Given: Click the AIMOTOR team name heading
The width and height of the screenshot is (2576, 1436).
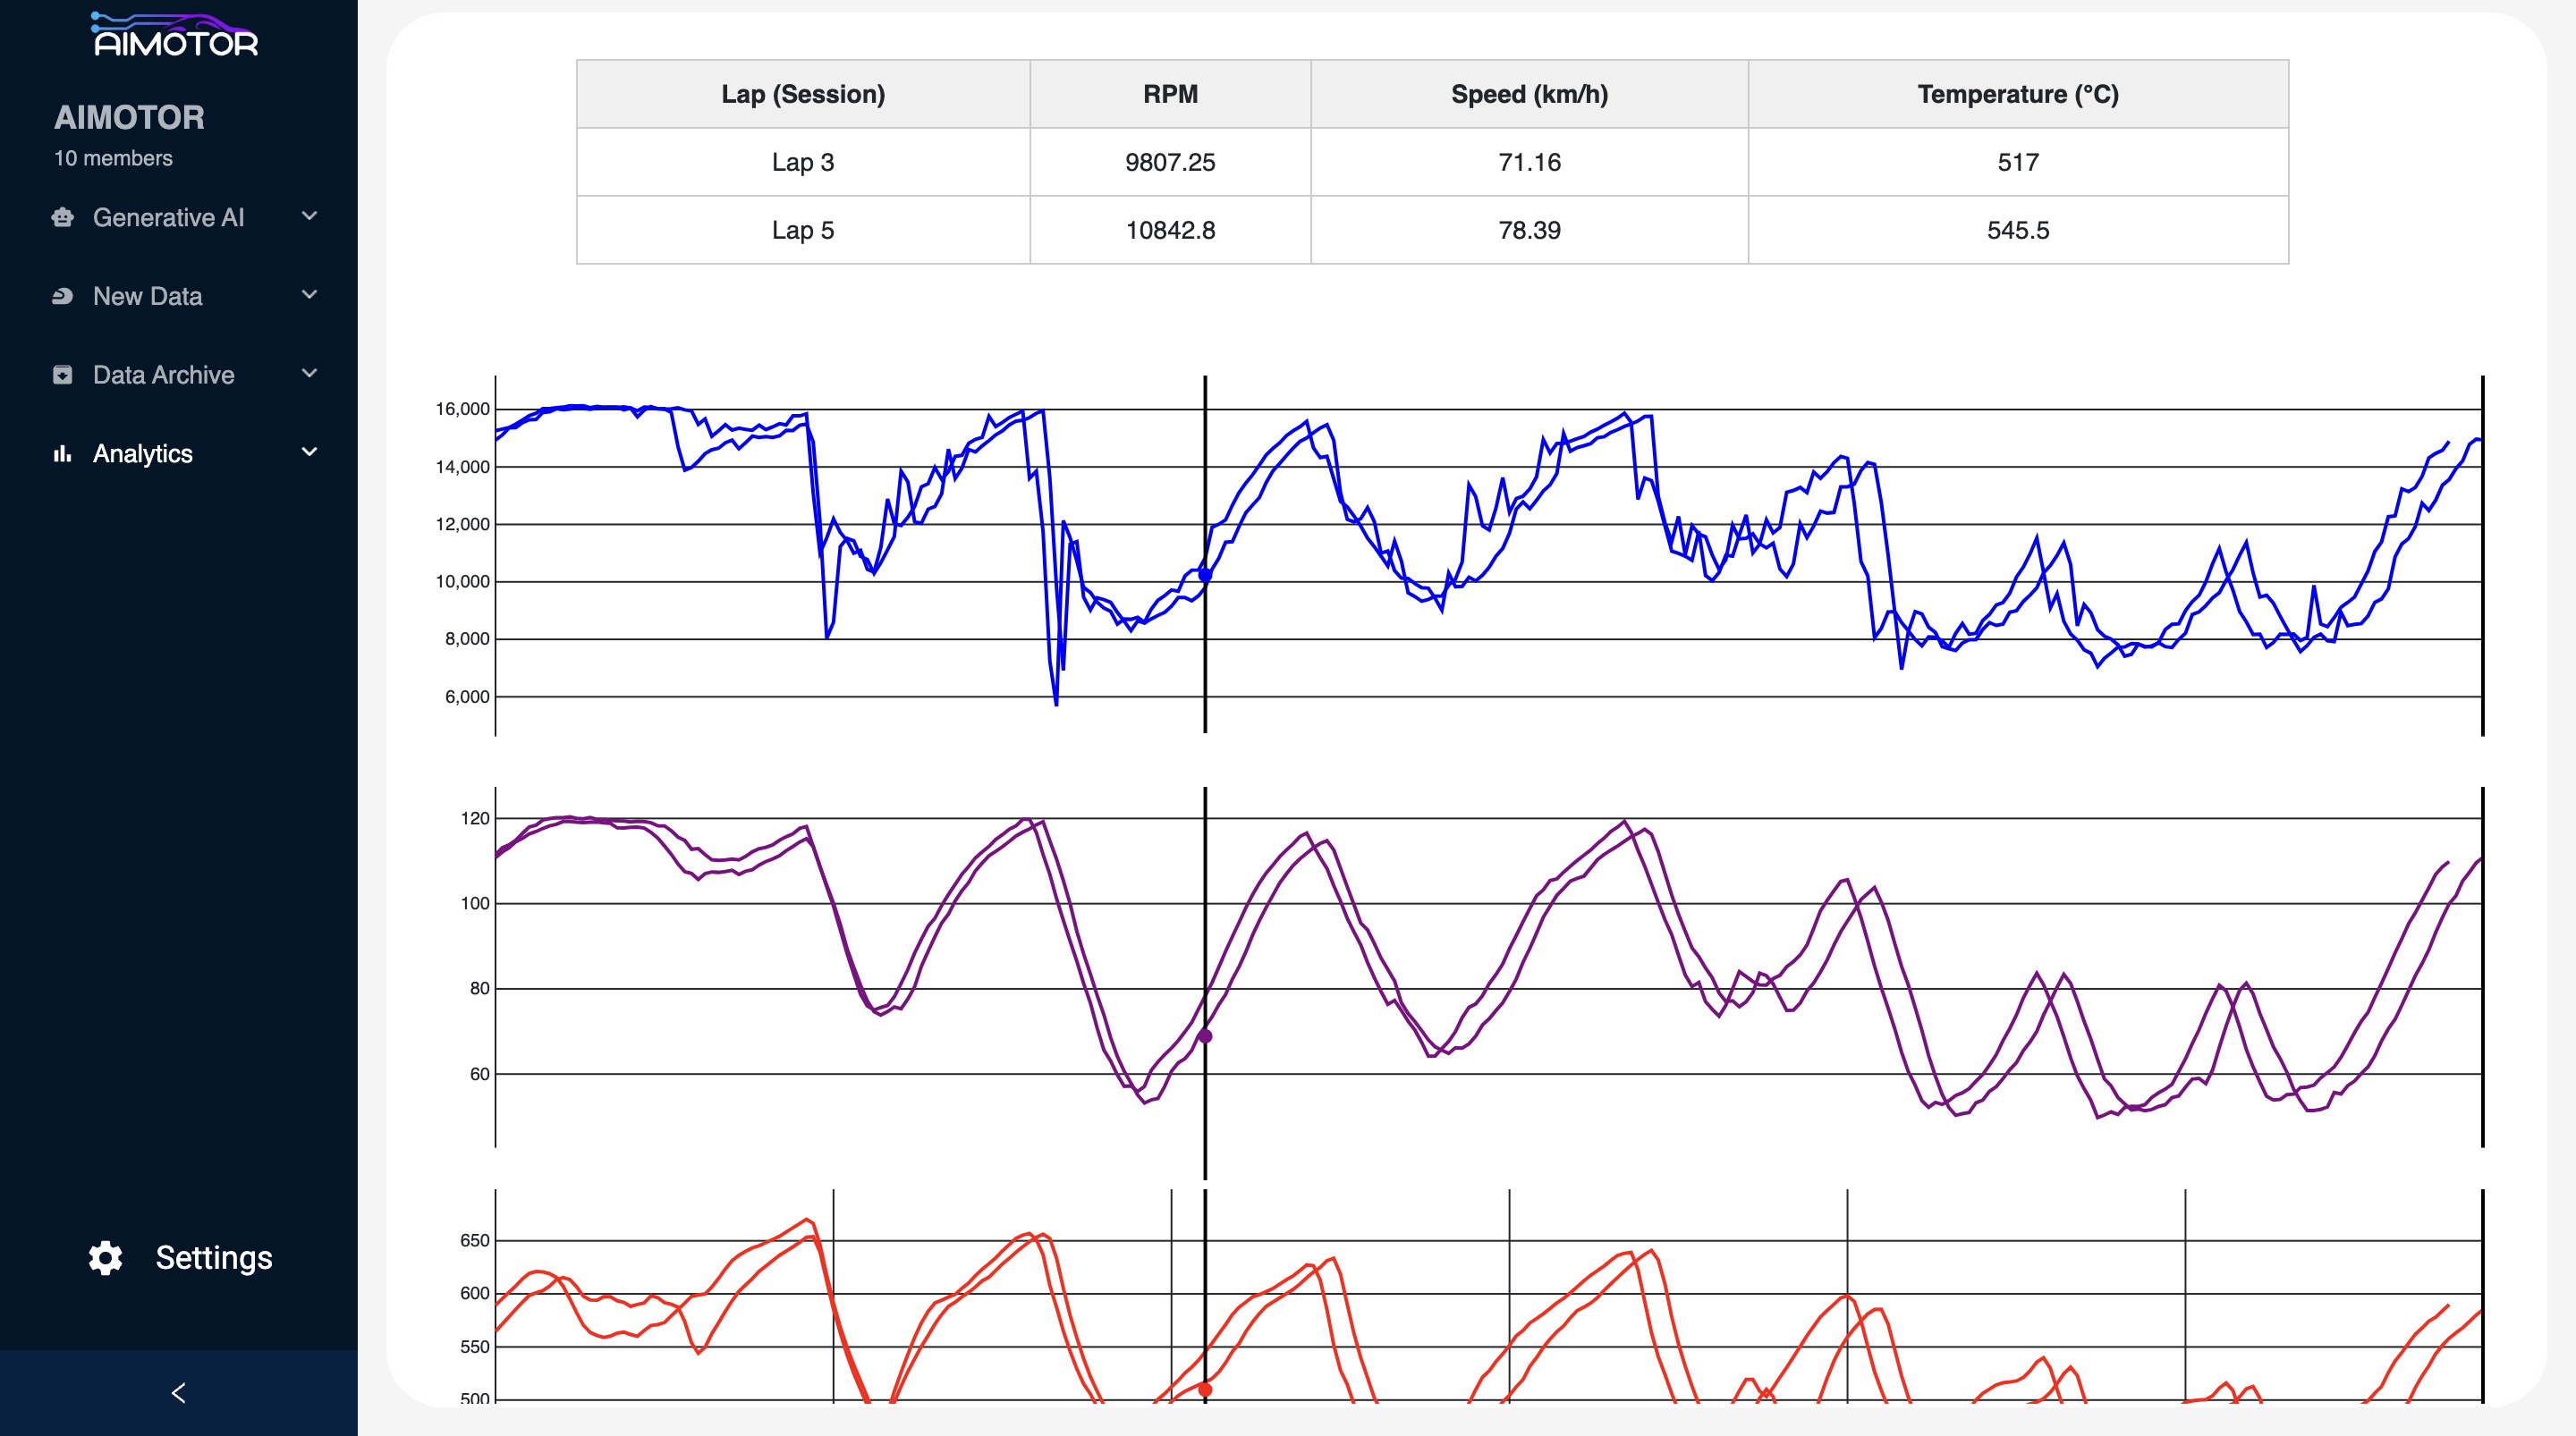Looking at the screenshot, I should pos(129,117).
